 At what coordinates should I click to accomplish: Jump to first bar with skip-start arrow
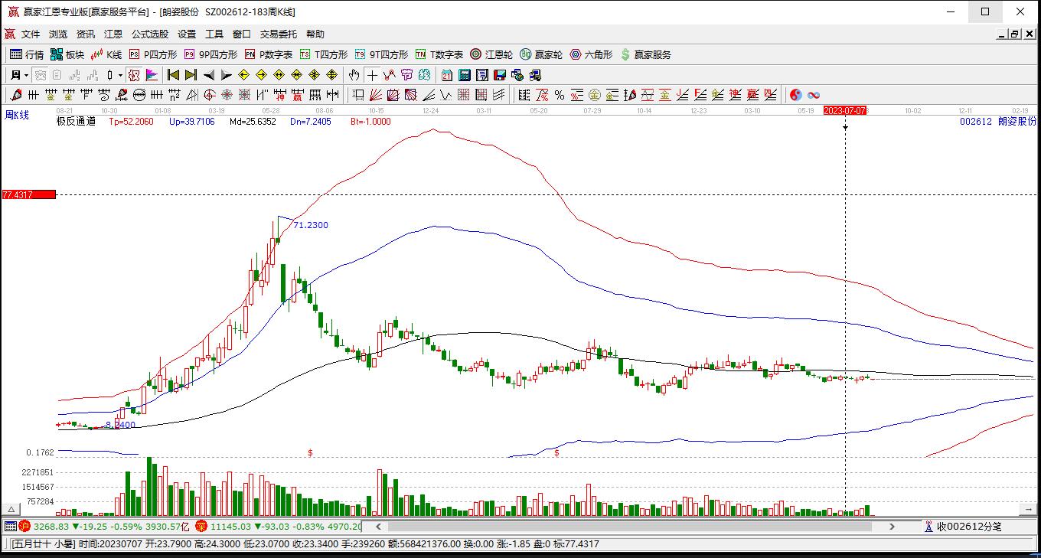174,75
